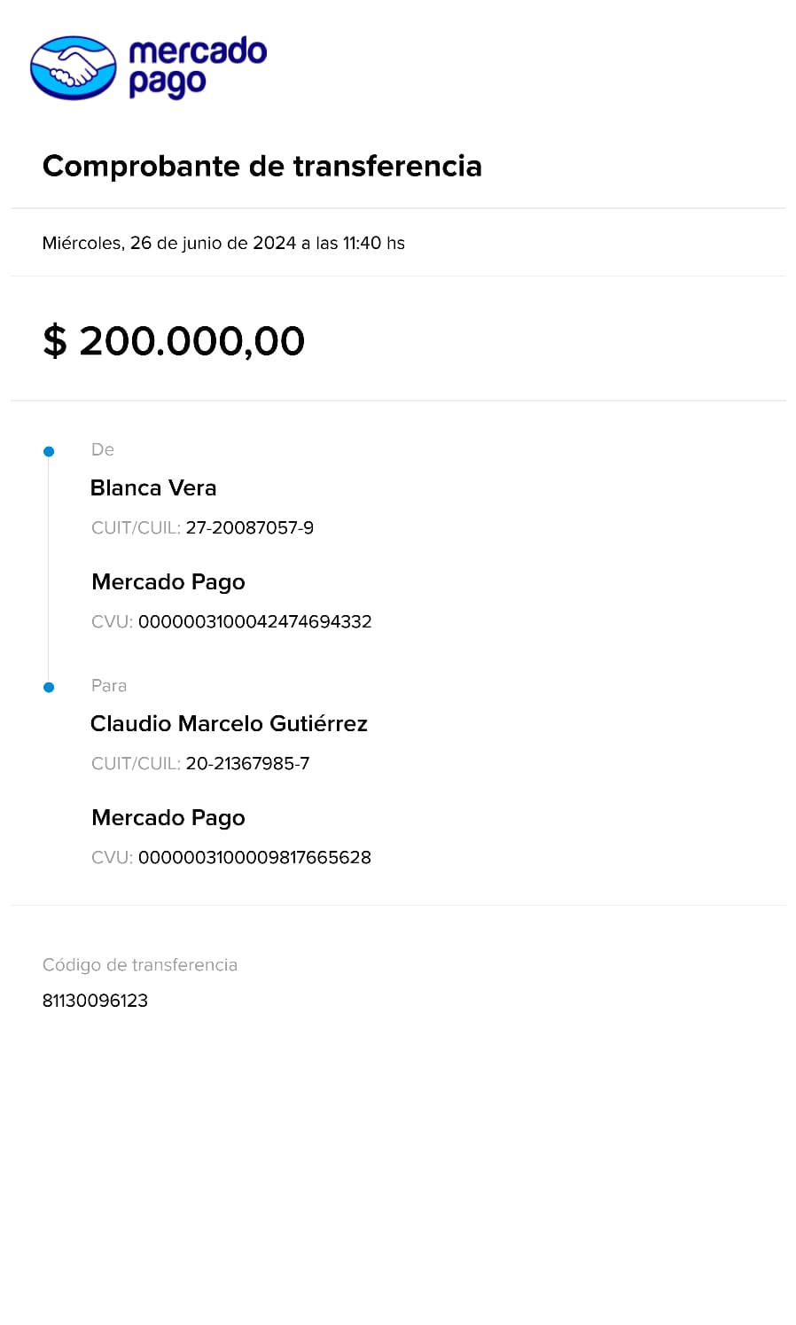The image size is (796, 1325).
Task: Click the "De" sender label
Action: point(103,450)
